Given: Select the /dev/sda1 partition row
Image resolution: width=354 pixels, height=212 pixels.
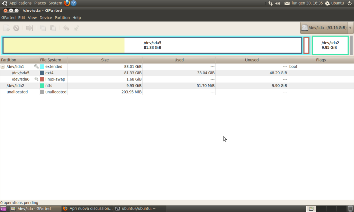Looking at the screenshot, I should coord(177,67).
